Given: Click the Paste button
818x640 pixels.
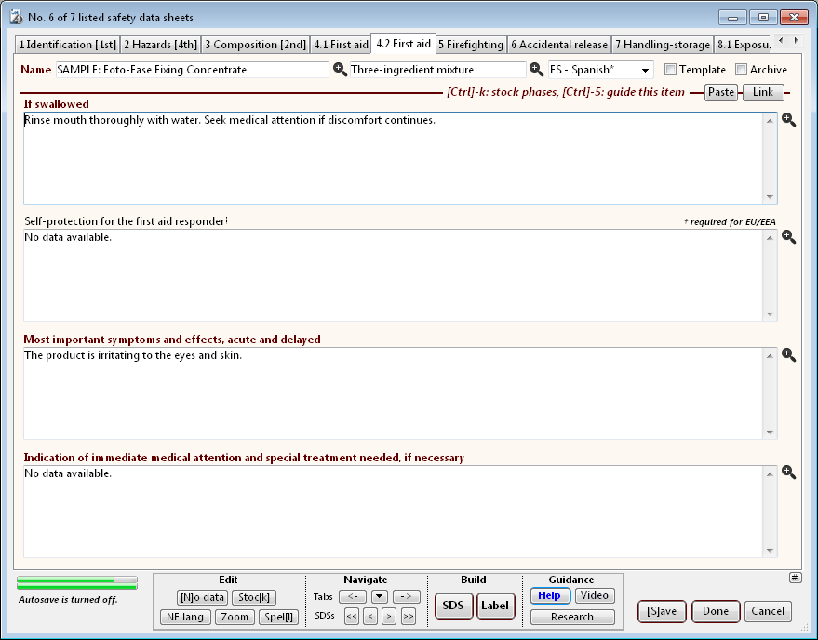Looking at the screenshot, I should click(721, 92).
